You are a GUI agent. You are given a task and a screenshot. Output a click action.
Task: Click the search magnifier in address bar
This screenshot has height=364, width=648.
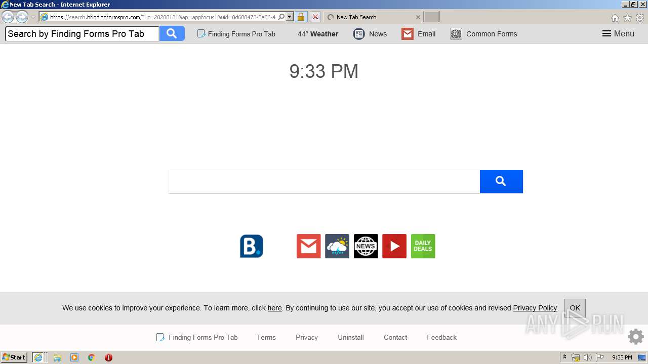point(281,17)
